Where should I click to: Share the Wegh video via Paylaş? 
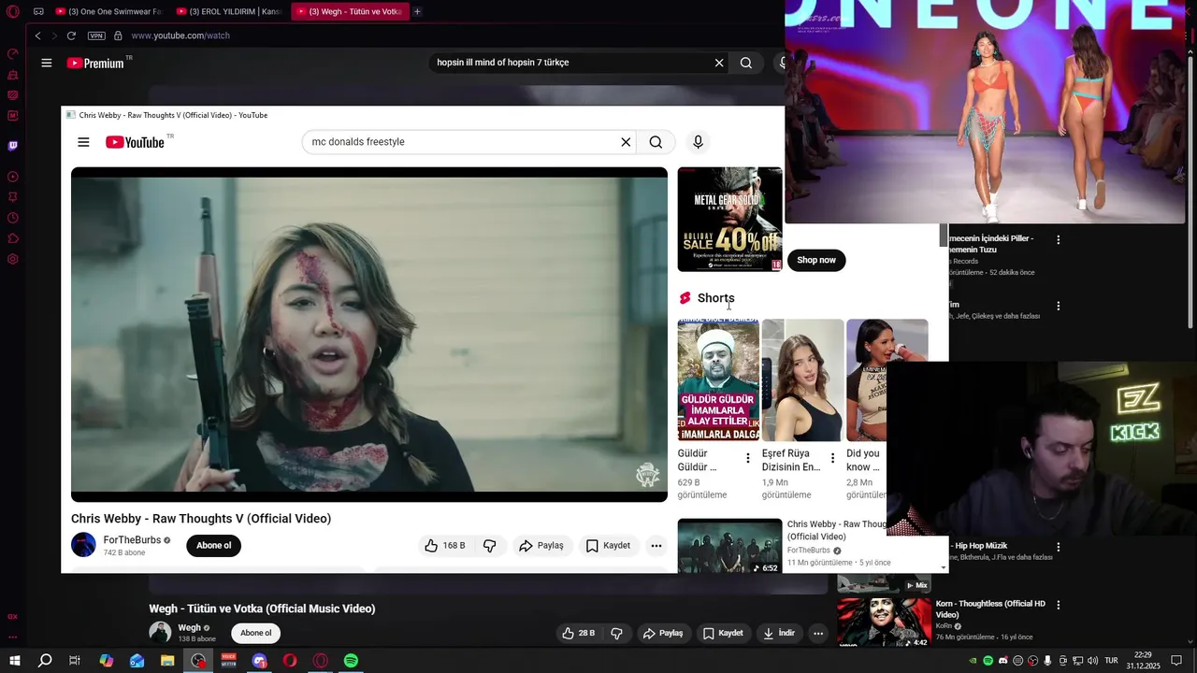point(663,633)
